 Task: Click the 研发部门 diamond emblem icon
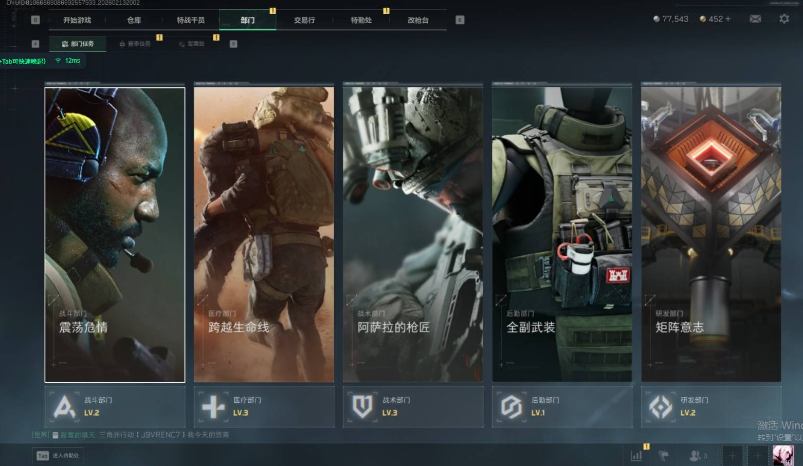(x=661, y=407)
